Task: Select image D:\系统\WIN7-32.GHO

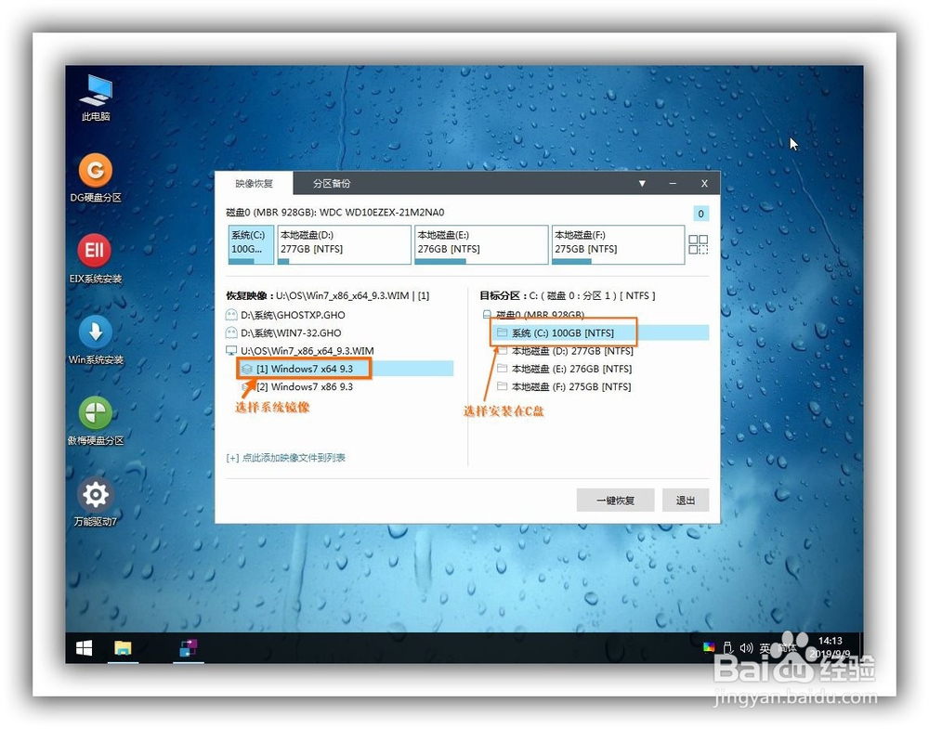Action: (283, 332)
